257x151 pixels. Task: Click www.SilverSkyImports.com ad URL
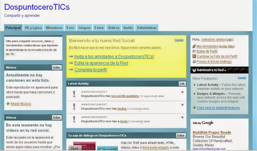coord(209,149)
